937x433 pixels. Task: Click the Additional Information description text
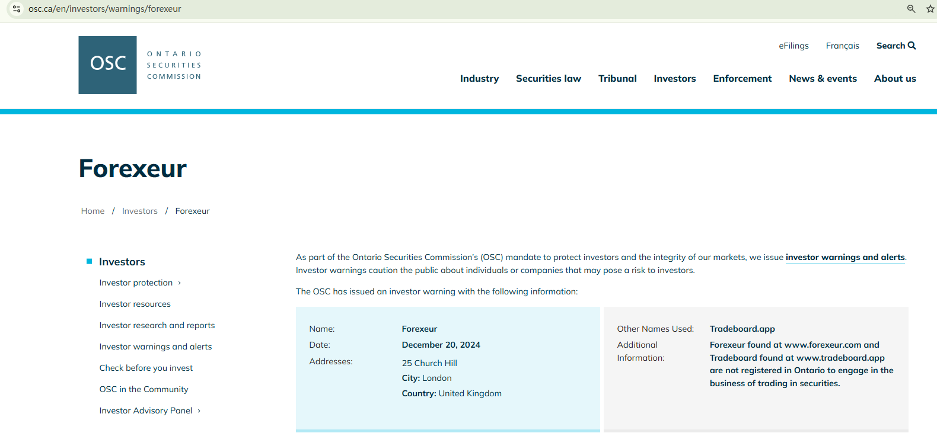pos(802,364)
